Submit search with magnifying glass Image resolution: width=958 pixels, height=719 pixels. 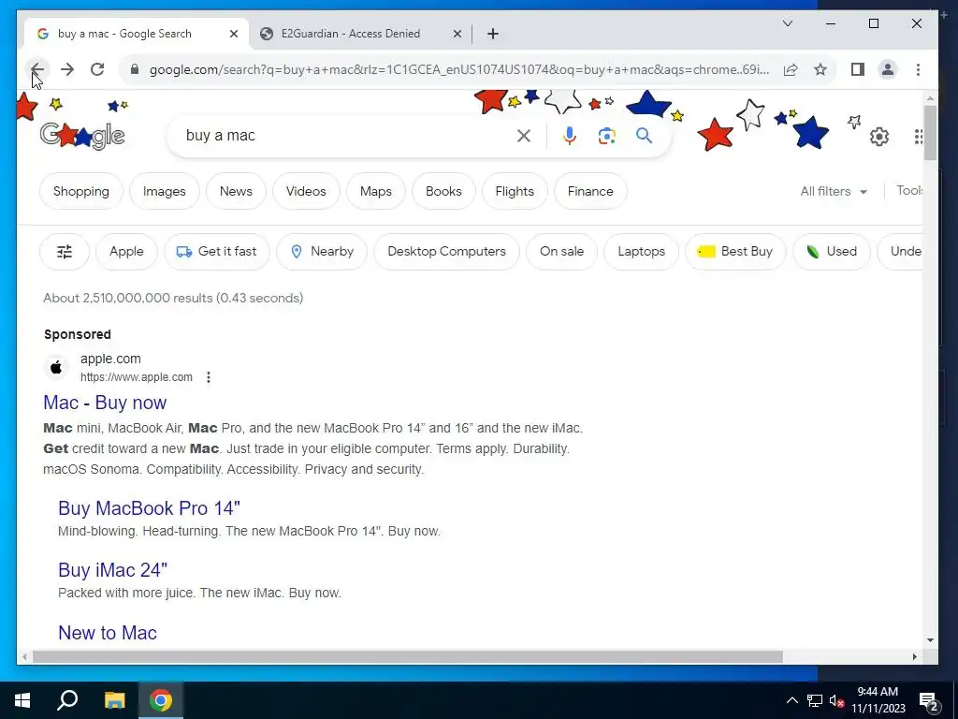(644, 136)
